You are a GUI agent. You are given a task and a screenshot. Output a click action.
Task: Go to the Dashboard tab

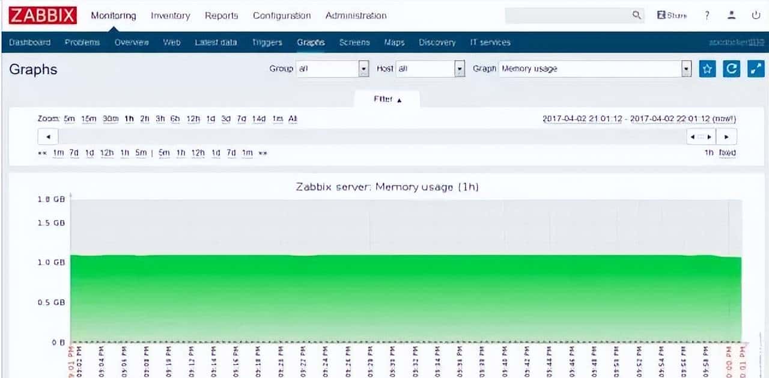(30, 42)
